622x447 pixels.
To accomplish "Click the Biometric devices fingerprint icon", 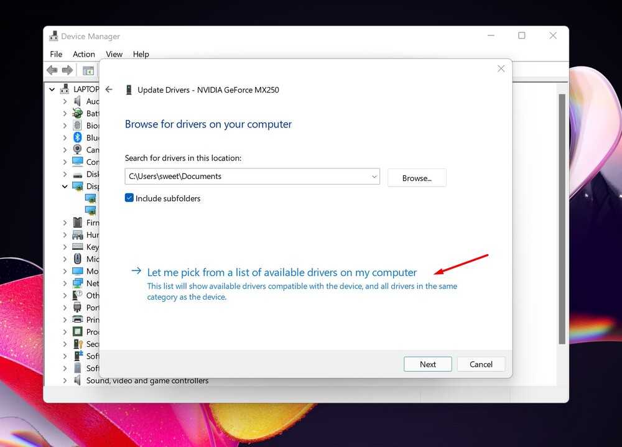I will click(78, 126).
